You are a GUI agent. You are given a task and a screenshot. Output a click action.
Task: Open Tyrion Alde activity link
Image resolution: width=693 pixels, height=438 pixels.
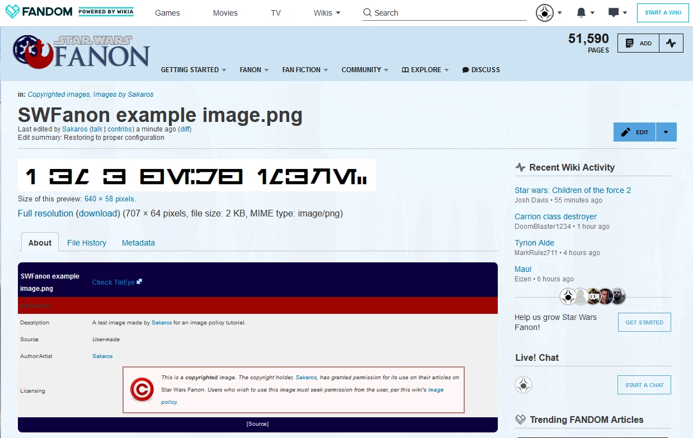pyautogui.click(x=534, y=243)
